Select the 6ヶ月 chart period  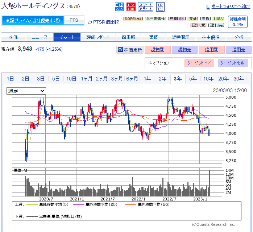tap(132, 79)
